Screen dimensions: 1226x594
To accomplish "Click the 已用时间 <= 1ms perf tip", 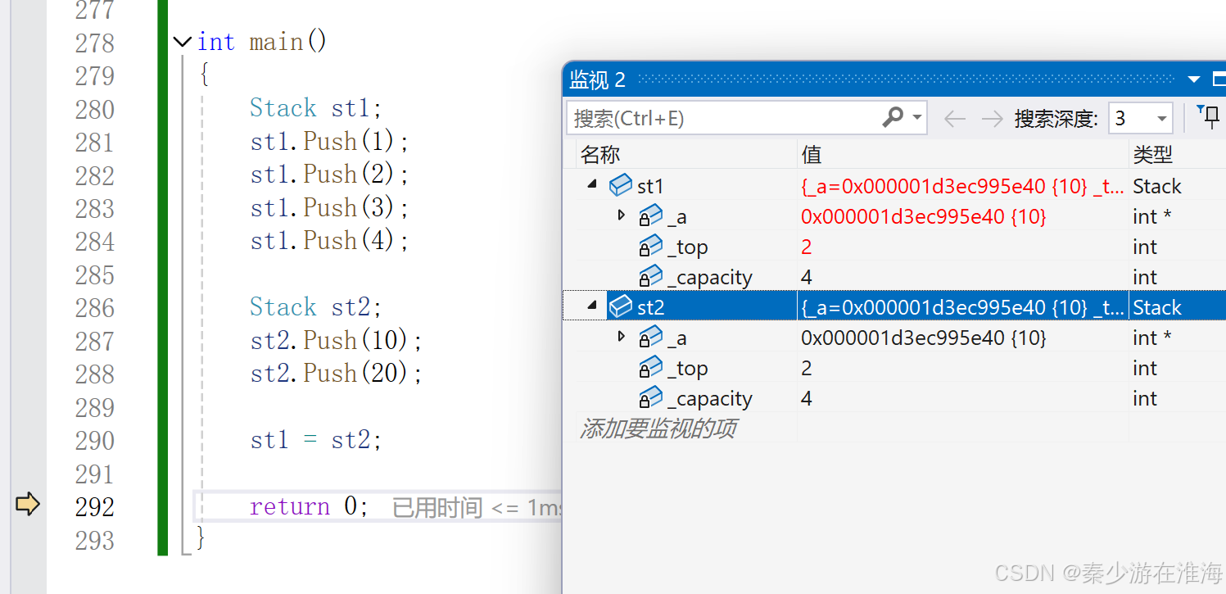I will click(477, 508).
